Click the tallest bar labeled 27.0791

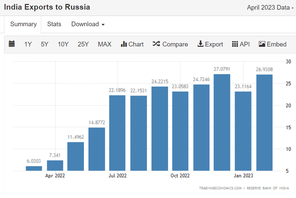pyautogui.click(x=222, y=123)
